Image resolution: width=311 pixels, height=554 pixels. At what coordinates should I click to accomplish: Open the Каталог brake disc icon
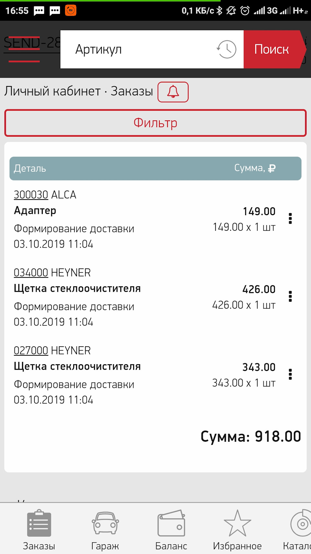click(x=301, y=523)
